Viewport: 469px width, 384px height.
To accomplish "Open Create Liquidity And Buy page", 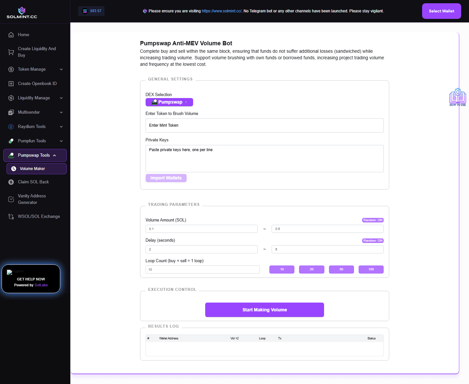I will pos(37,52).
